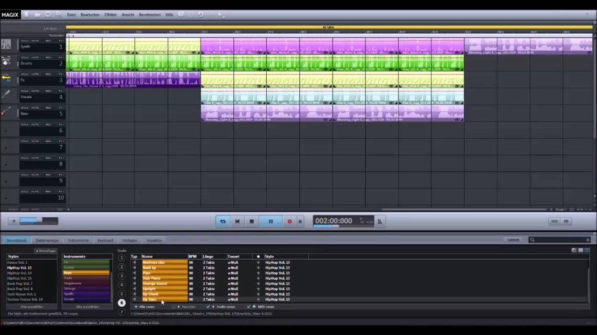The height and width of the screenshot is (335, 597).
Task: Click in the soundpool search field
Action: [x=560, y=240]
